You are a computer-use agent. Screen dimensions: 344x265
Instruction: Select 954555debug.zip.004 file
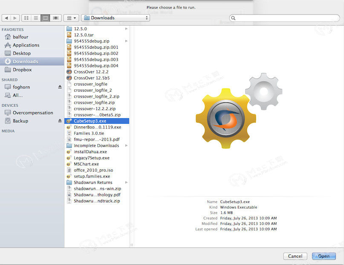(97, 66)
